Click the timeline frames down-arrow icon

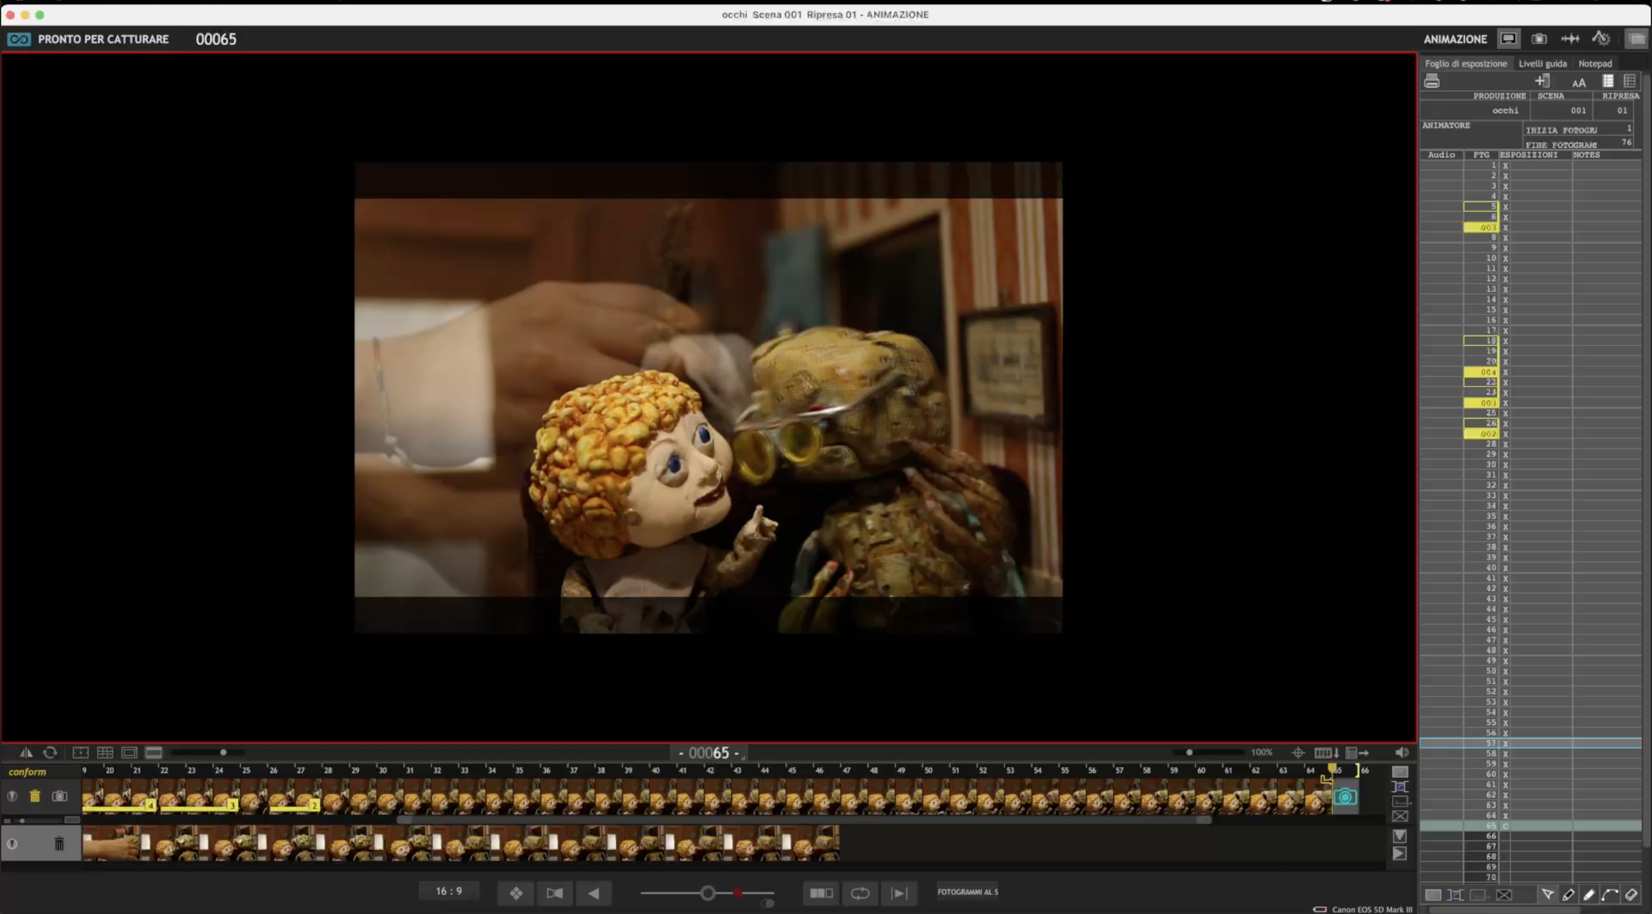[x=1326, y=752]
